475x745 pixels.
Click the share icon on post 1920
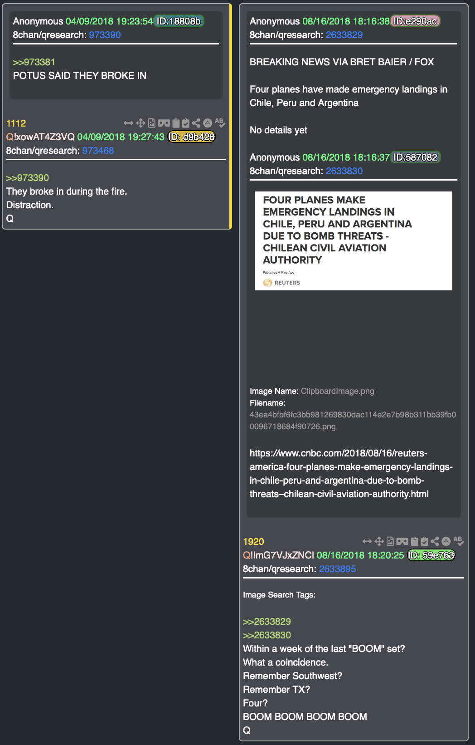[x=435, y=541]
